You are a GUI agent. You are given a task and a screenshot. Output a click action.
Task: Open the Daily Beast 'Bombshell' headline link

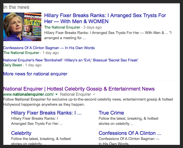coord(71,60)
